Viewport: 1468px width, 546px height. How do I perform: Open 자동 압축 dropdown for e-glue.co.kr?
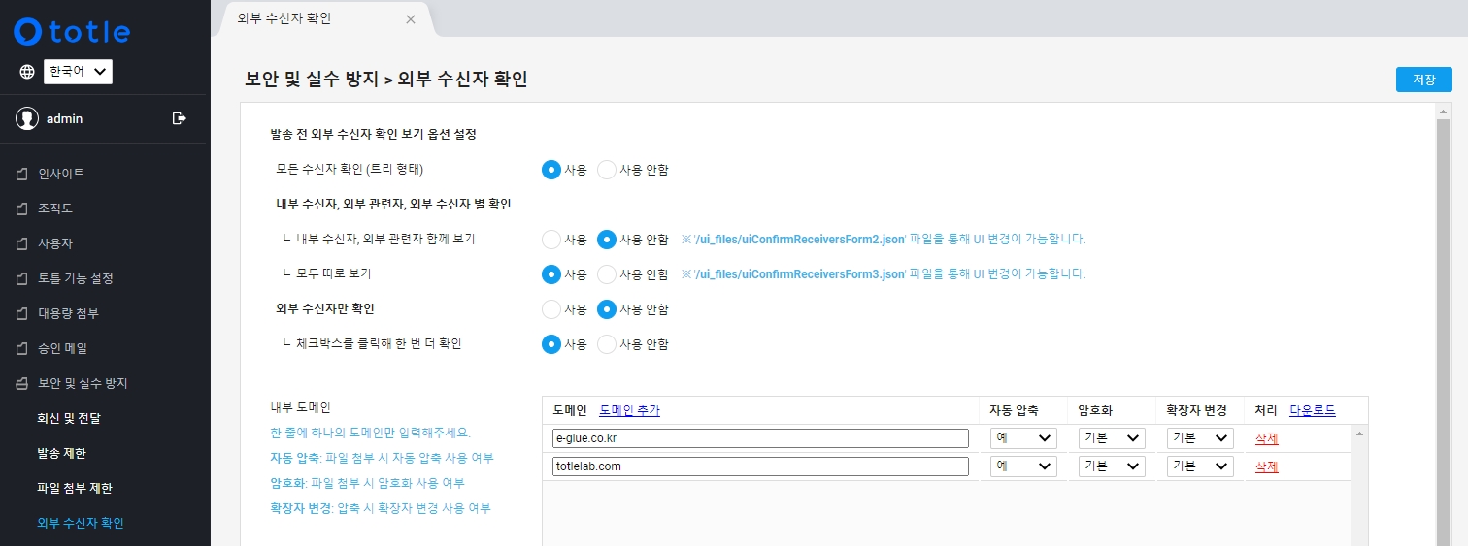pyautogui.click(x=1023, y=438)
